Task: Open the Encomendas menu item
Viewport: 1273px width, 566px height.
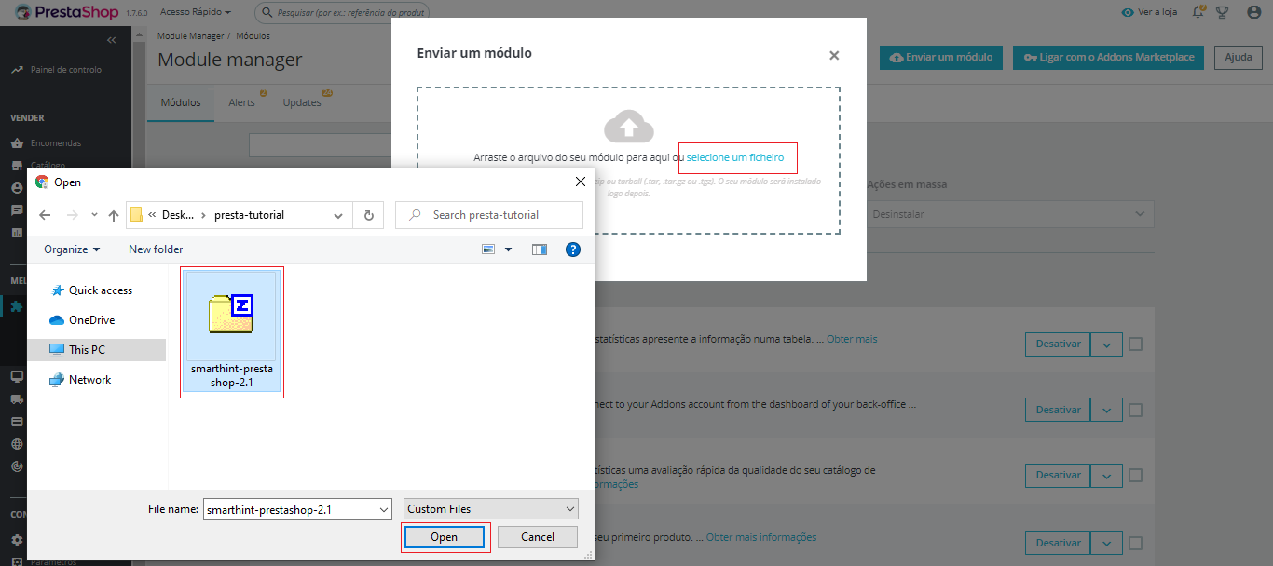Action: pyautogui.click(x=55, y=143)
